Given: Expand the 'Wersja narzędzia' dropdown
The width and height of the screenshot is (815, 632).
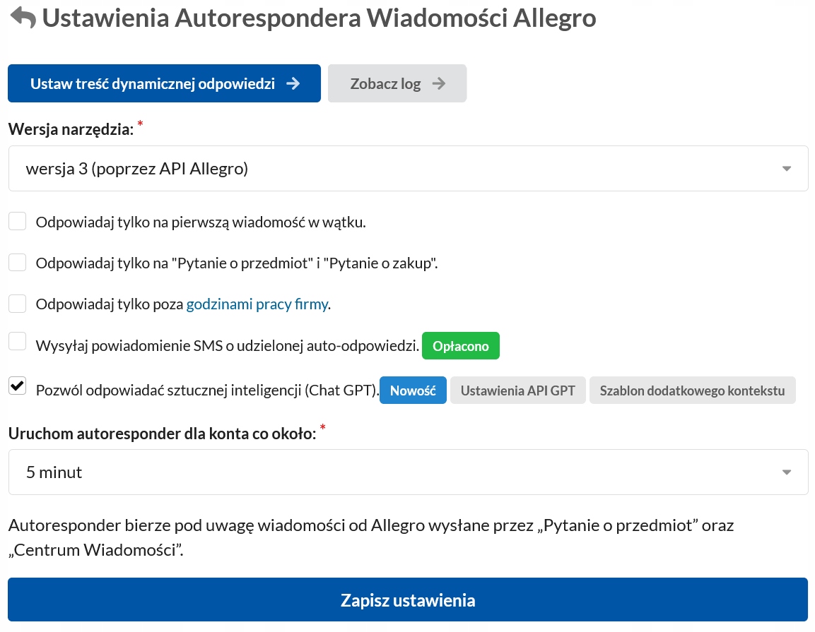Looking at the screenshot, I should (x=408, y=168).
